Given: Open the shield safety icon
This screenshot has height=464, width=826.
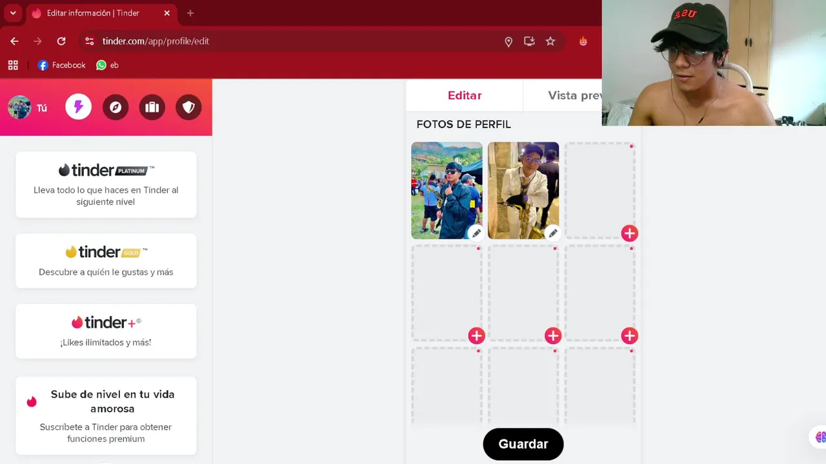Looking at the screenshot, I should coord(189,108).
